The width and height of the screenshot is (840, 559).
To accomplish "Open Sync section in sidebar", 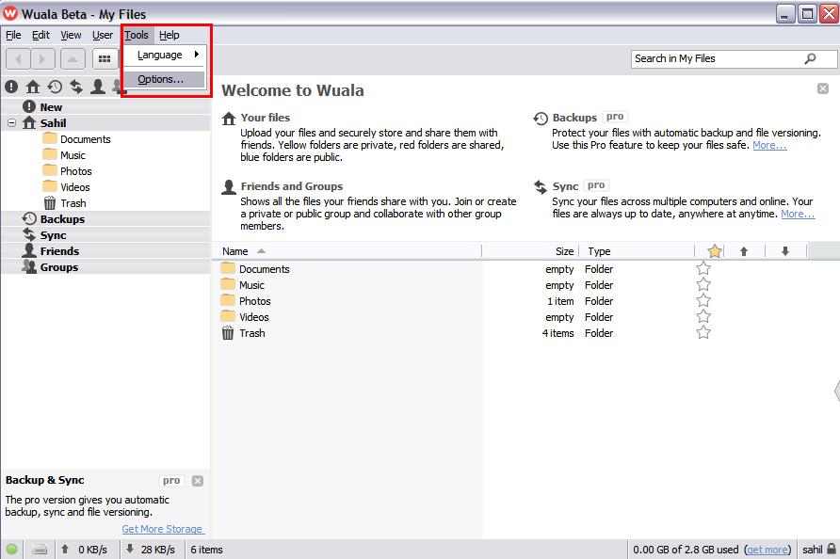I will [53, 235].
